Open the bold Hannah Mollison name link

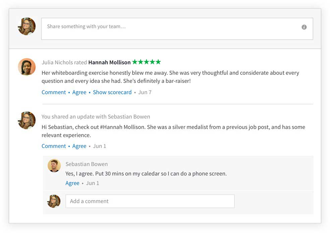click(109, 62)
